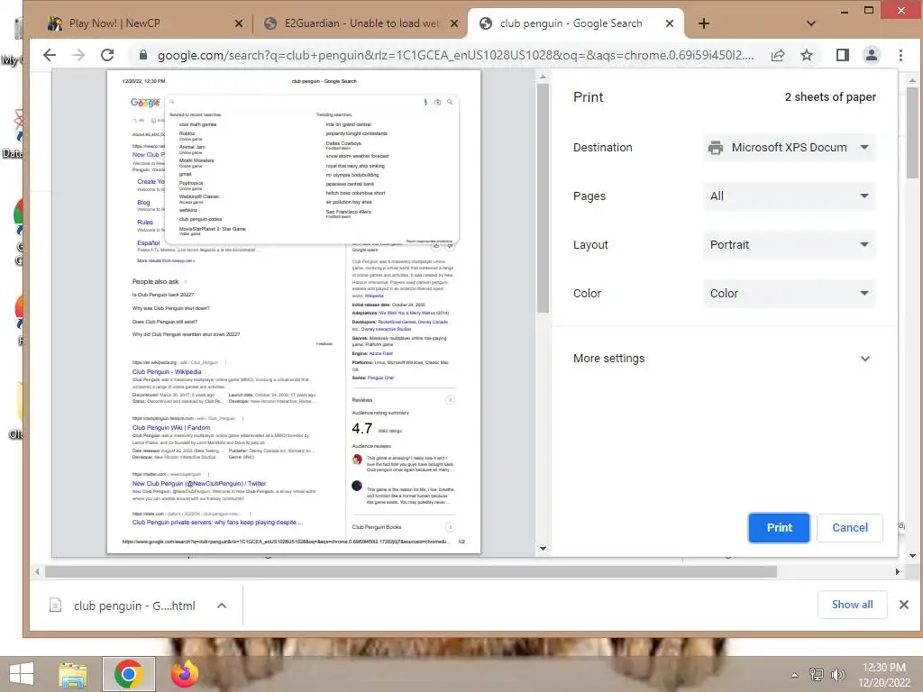Open the Pages dropdown set to All

[x=789, y=196]
